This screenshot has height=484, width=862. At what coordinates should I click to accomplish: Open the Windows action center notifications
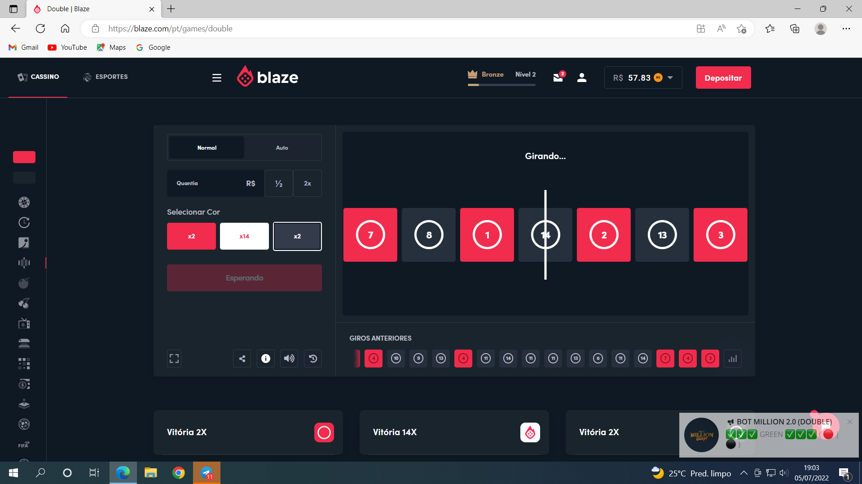click(x=844, y=473)
